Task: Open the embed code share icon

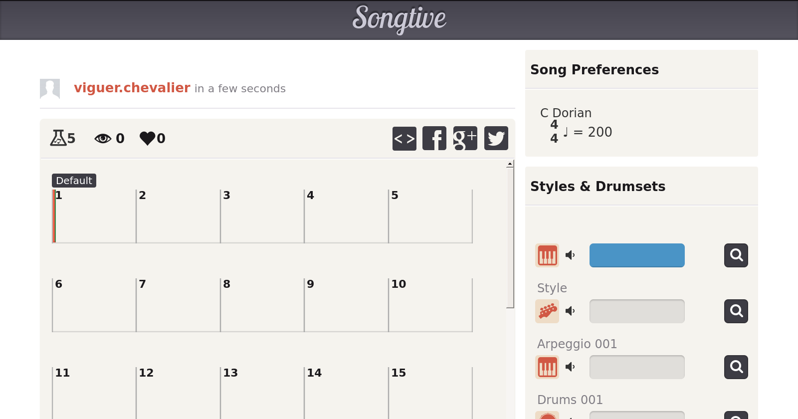Action: click(x=404, y=138)
